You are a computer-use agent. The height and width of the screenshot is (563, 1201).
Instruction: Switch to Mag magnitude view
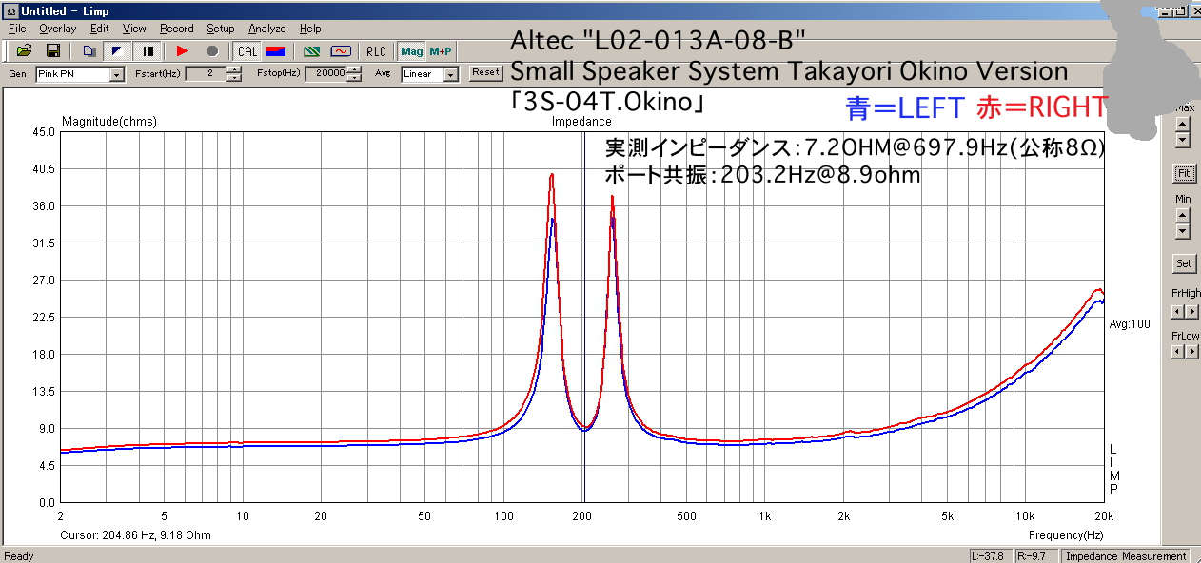412,50
